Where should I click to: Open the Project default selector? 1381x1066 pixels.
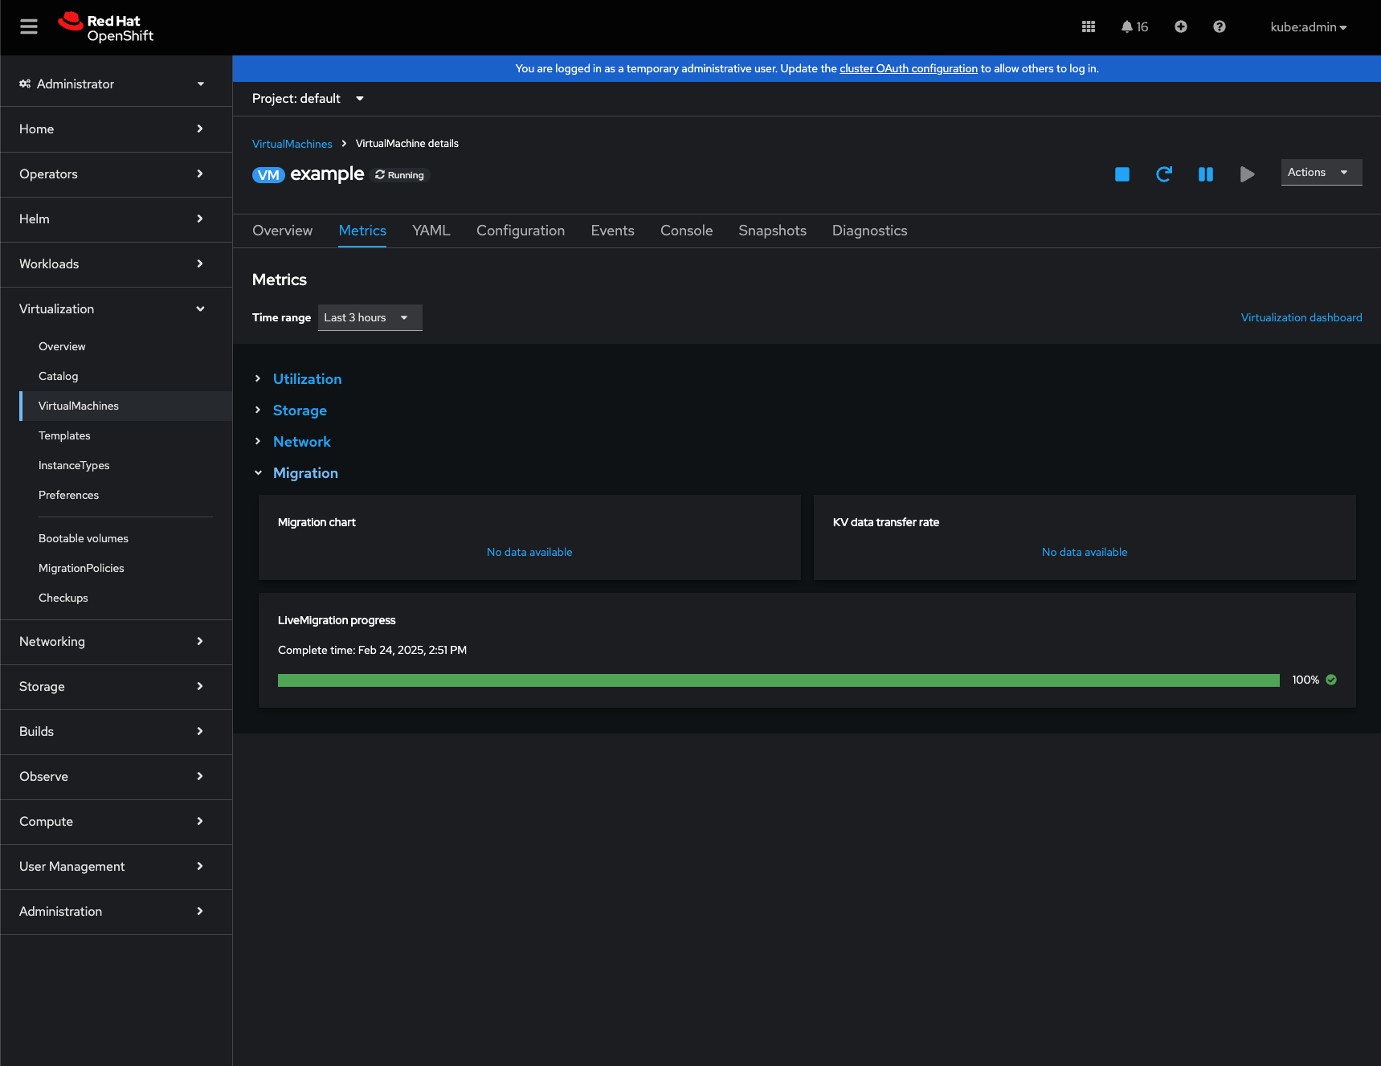coord(308,99)
